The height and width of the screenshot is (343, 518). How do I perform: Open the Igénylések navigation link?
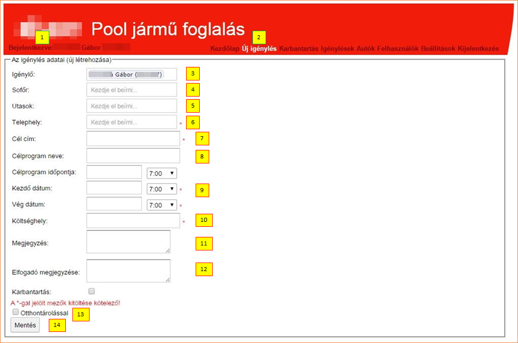tap(337, 49)
